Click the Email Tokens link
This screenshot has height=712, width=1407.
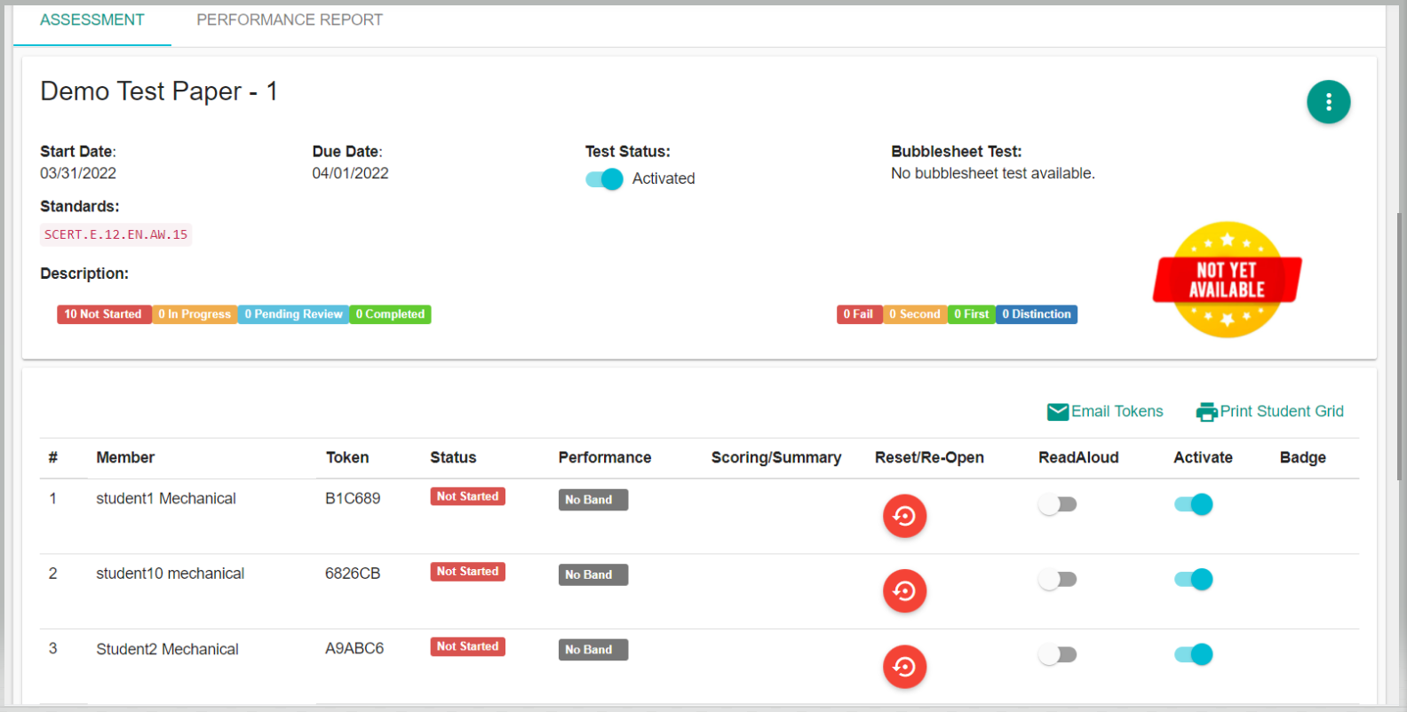(1117, 411)
